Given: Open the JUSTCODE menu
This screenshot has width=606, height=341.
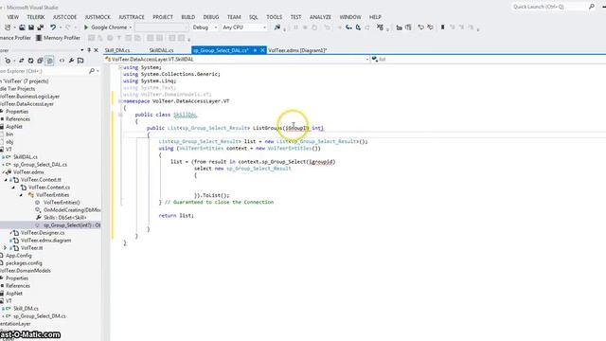Looking at the screenshot, I should [64, 17].
